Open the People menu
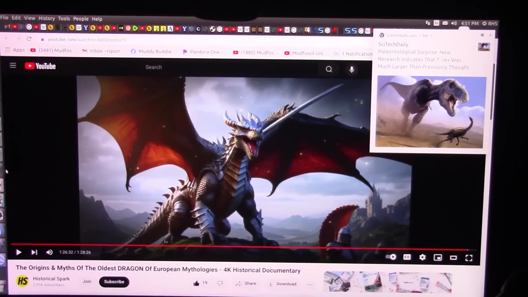Screen dimensions: 528x297 (81, 19)
